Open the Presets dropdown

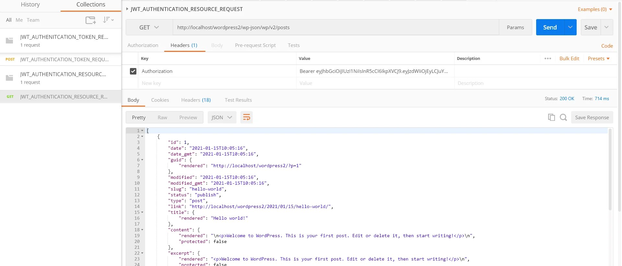tap(599, 59)
